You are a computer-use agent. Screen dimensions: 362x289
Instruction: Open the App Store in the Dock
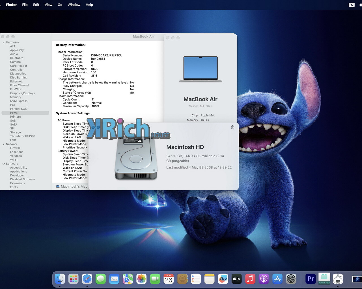[x=277, y=279]
